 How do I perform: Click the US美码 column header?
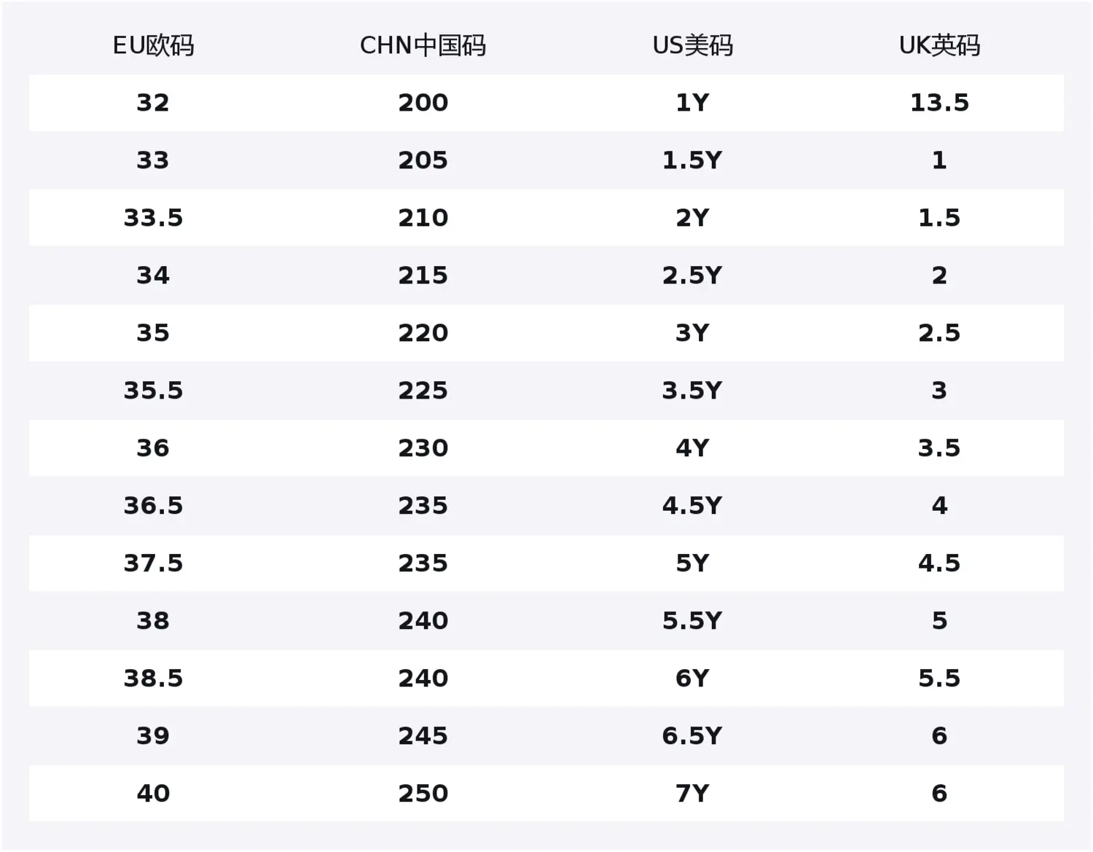(x=692, y=45)
